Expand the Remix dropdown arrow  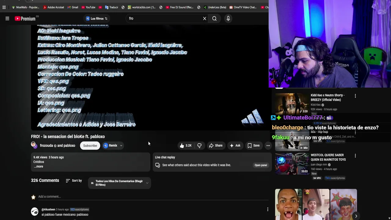[x=121, y=146]
